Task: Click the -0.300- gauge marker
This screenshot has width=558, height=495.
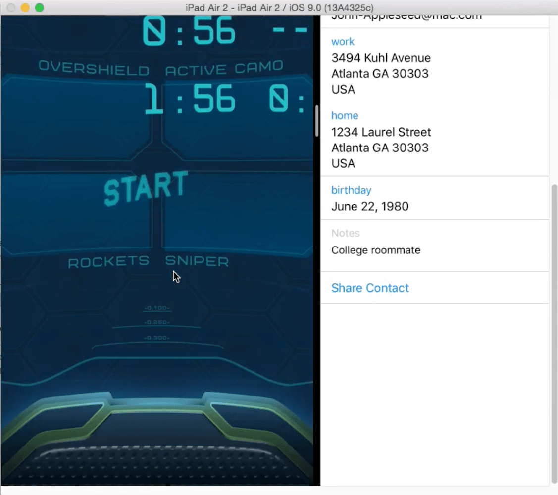Action: (x=157, y=338)
